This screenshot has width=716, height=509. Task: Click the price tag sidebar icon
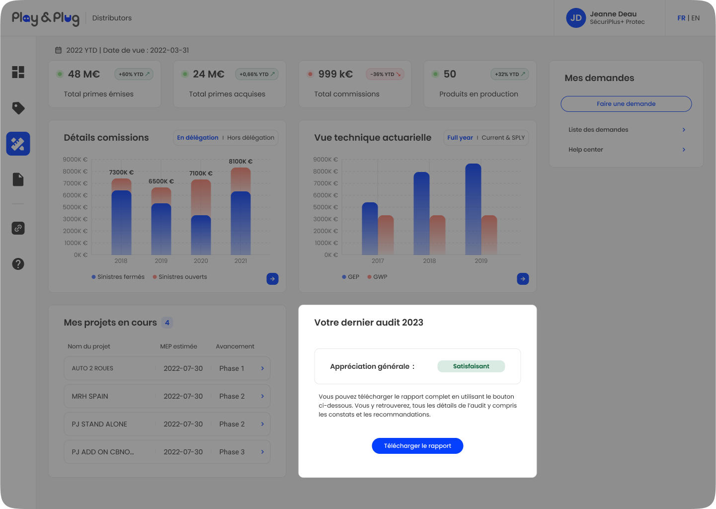(18, 108)
